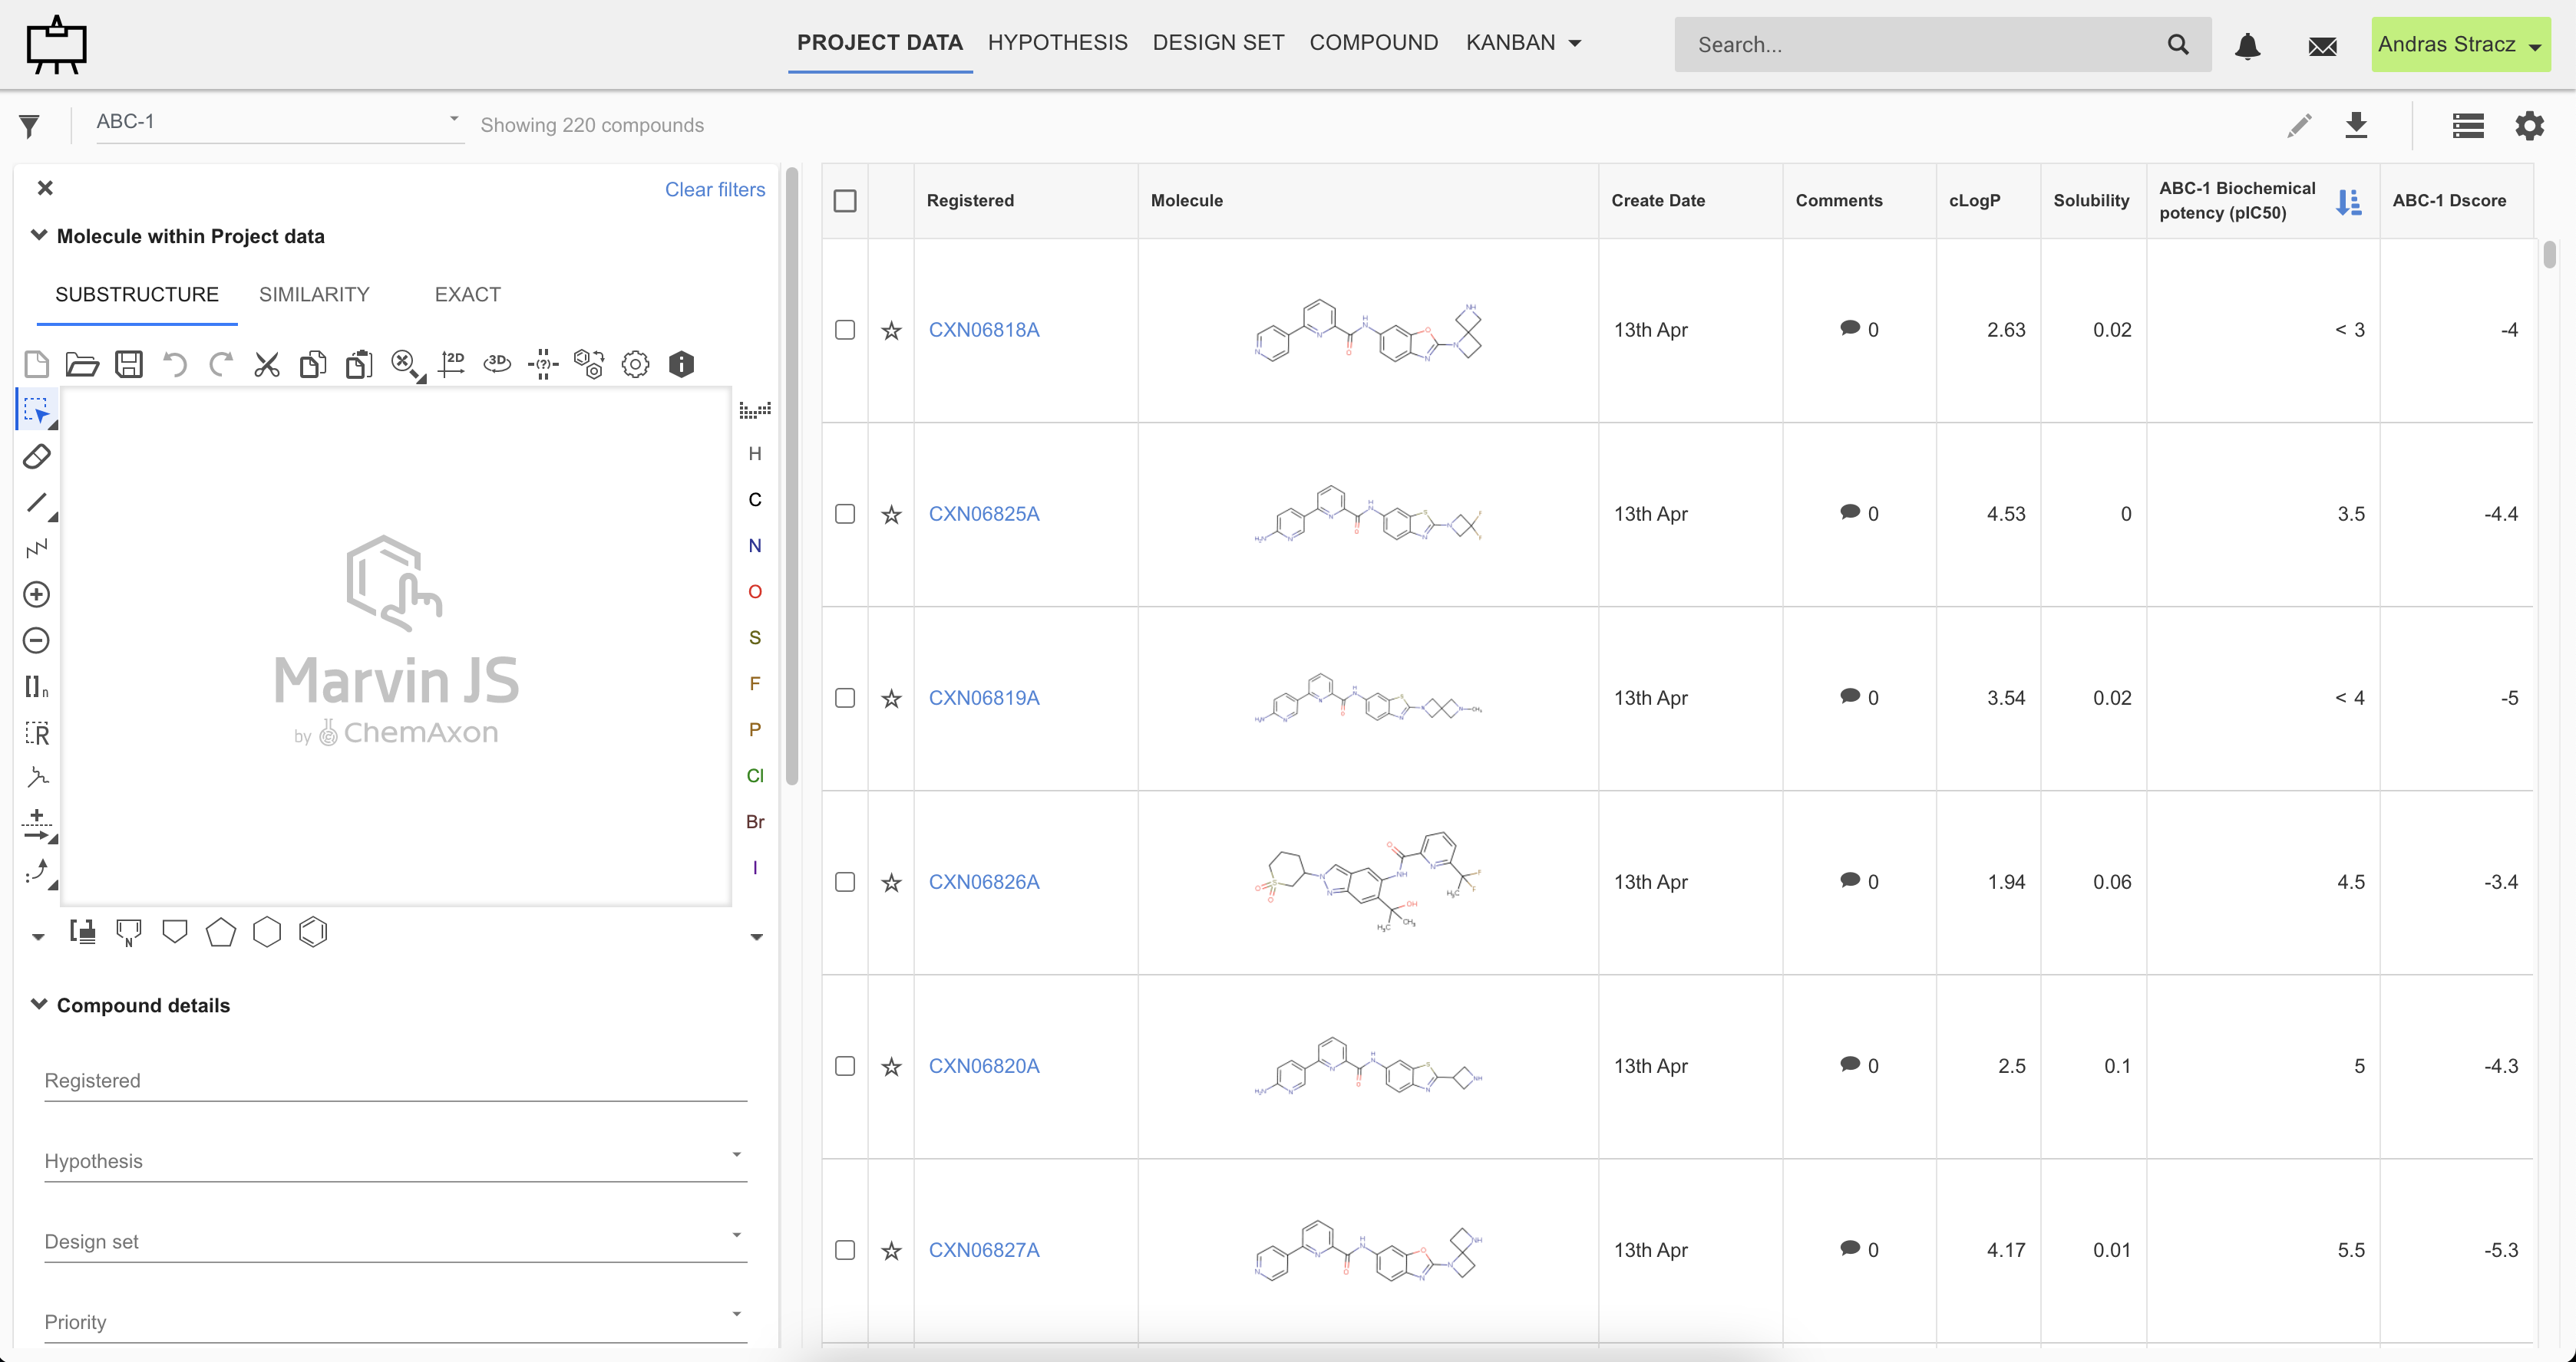Insert a benzene ring template

click(313, 933)
